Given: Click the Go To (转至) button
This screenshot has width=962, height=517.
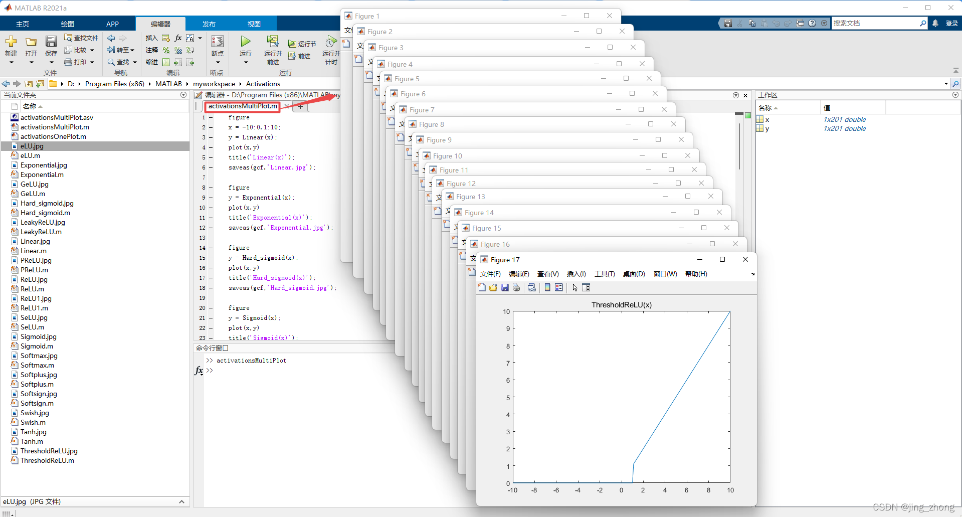Looking at the screenshot, I should click(x=120, y=50).
